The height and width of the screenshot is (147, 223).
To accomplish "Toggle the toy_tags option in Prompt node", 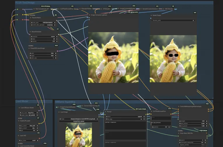I will pos(126,119).
